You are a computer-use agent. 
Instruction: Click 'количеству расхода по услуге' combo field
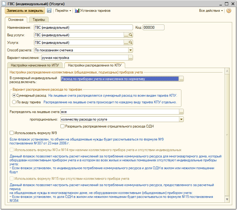(x=120, y=119)
